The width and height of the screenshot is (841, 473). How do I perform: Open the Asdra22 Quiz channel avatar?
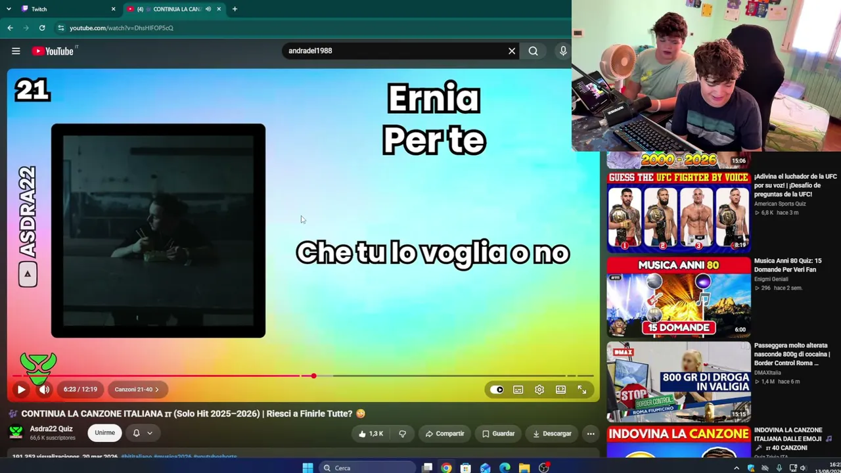pos(16,432)
